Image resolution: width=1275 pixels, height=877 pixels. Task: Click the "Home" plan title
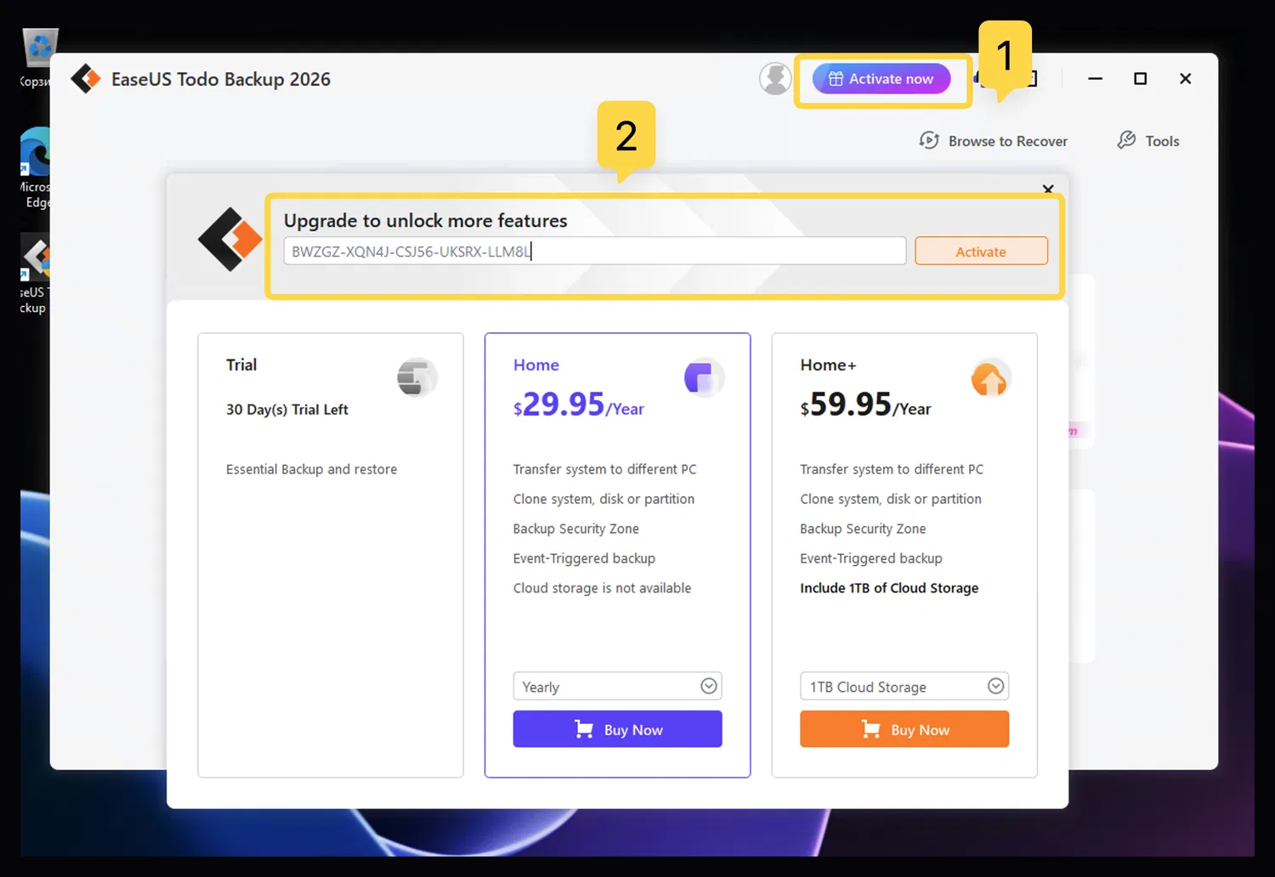pos(536,365)
